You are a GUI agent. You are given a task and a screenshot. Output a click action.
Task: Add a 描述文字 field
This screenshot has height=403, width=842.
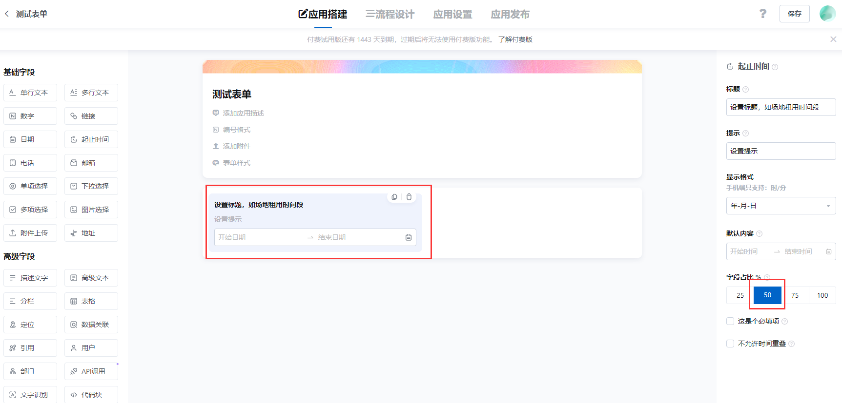[30, 278]
